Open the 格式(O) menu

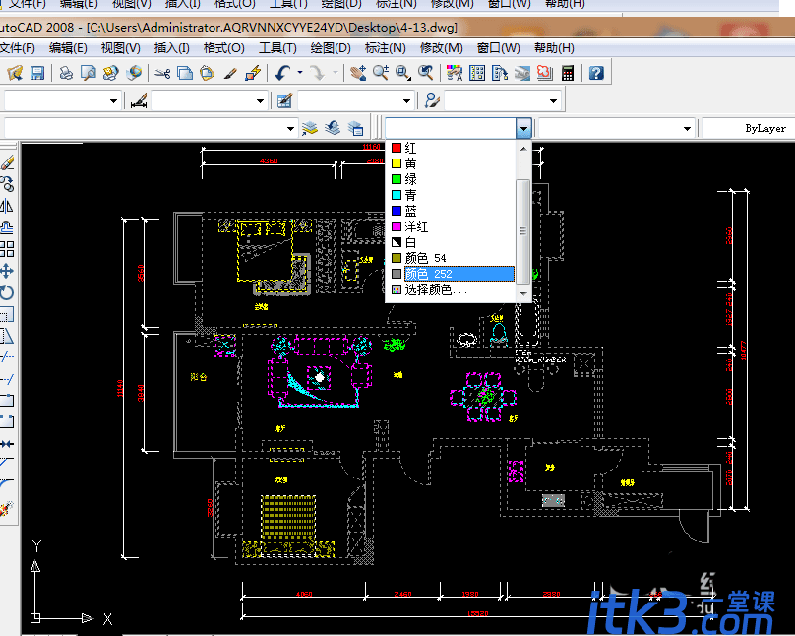click(x=223, y=48)
